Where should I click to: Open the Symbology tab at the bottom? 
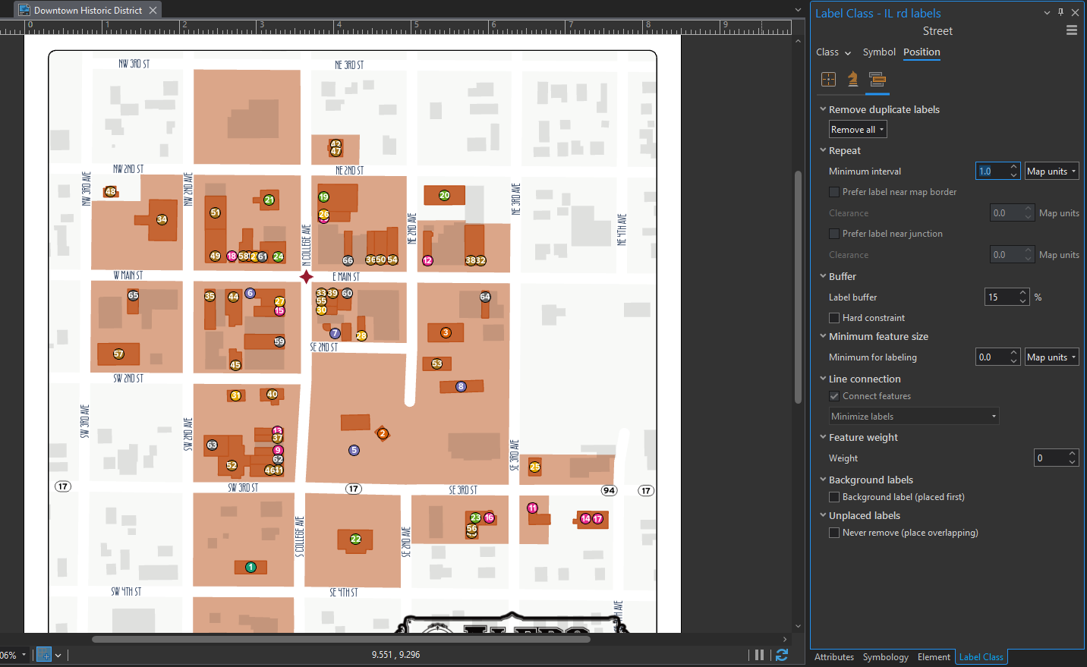tap(885, 657)
